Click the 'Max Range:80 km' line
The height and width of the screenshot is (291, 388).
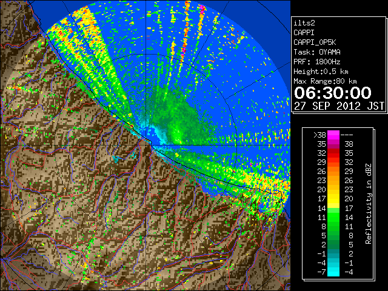click(x=325, y=81)
